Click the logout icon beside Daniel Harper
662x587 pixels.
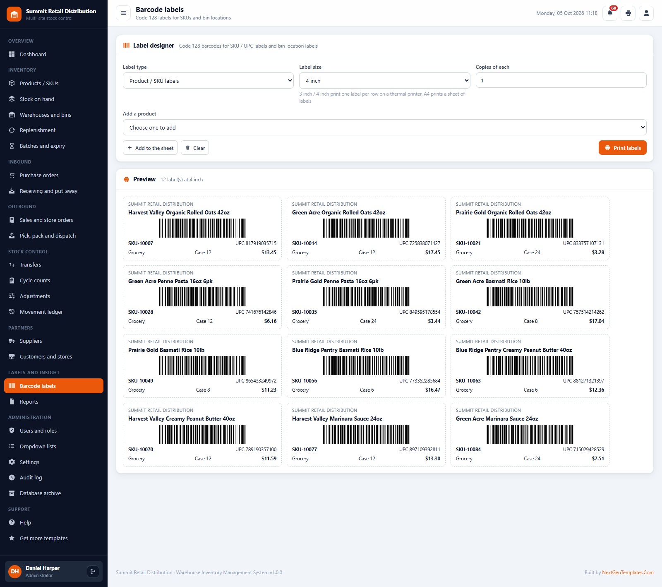93,572
